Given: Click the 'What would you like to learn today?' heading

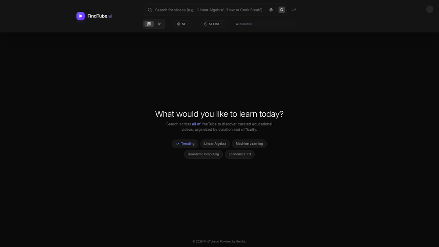Looking at the screenshot, I should click(219, 114).
